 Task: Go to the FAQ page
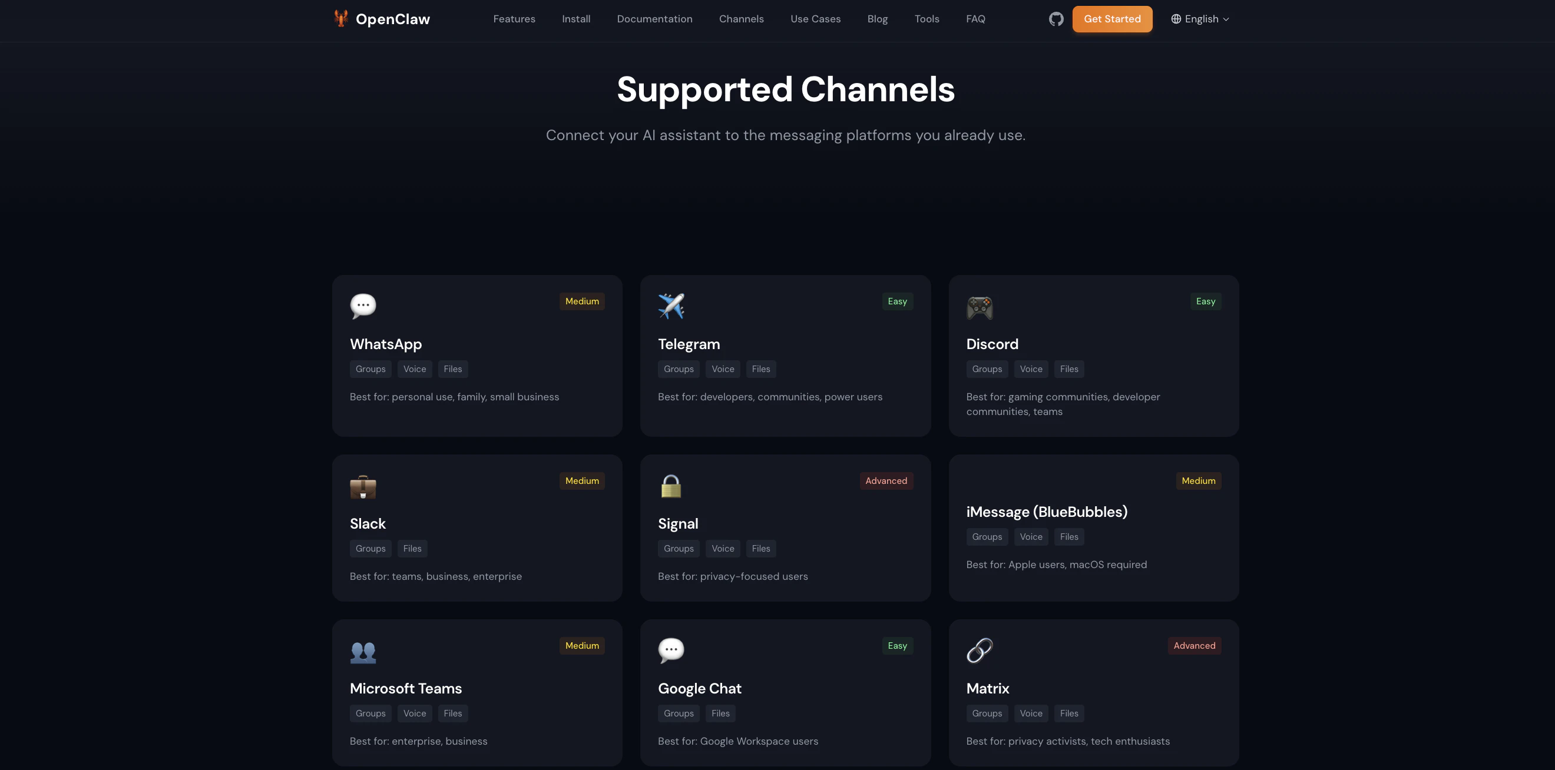click(x=975, y=19)
